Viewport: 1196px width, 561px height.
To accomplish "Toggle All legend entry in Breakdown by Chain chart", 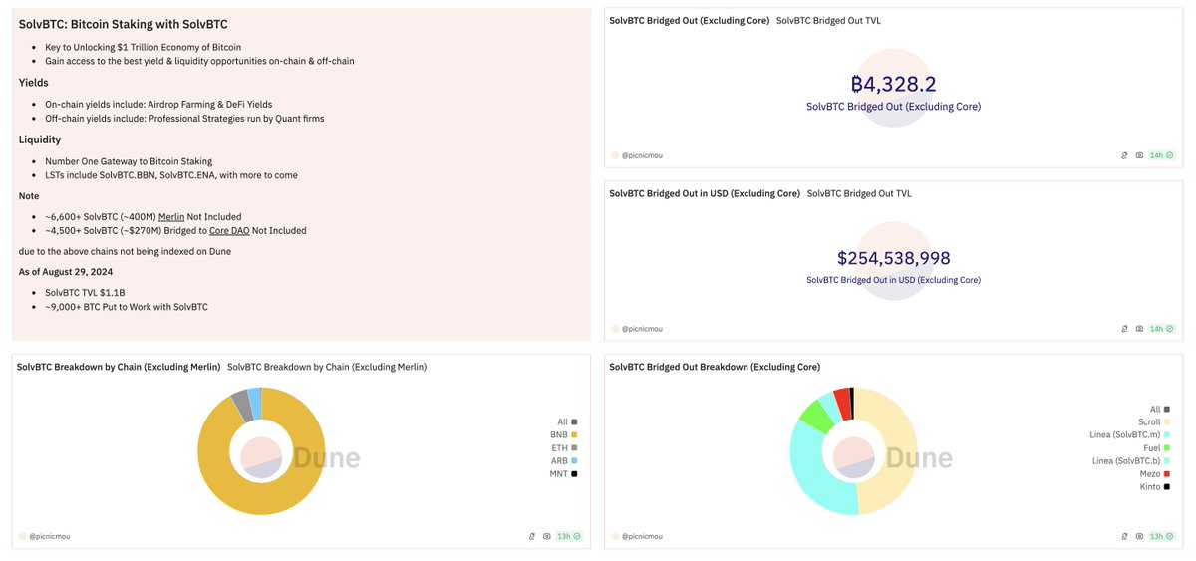I will pos(566,421).
